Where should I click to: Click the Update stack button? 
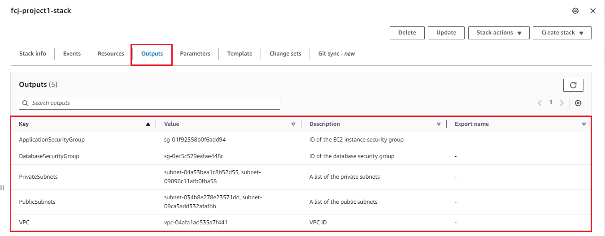click(x=446, y=33)
